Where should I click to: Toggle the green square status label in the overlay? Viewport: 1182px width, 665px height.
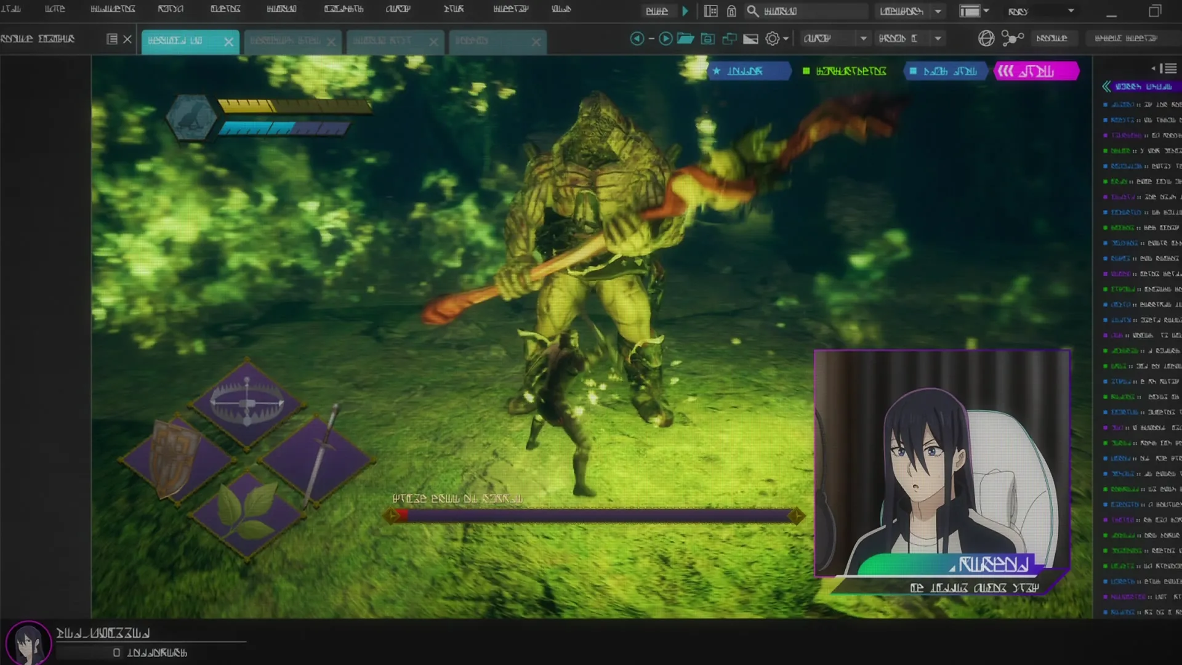pyautogui.click(x=845, y=71)
